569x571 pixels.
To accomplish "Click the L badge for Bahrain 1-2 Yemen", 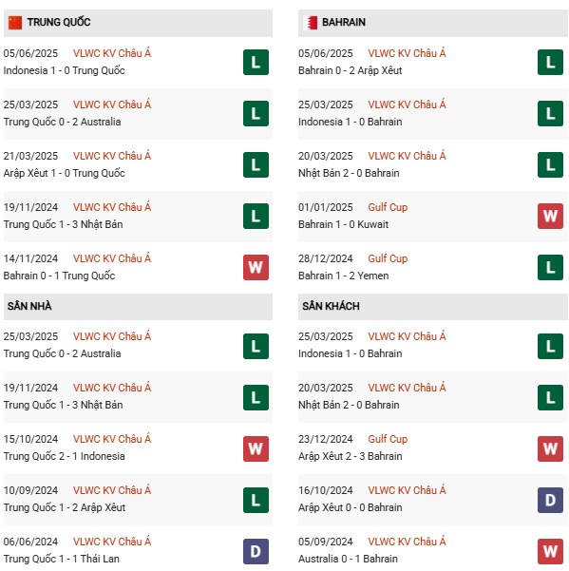I will [x=550, y=267].
